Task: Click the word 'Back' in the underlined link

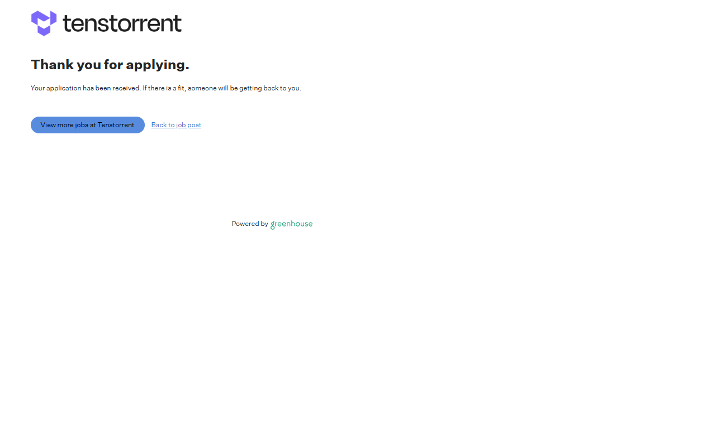Action: pyautogui.click(x=159, y=125)
